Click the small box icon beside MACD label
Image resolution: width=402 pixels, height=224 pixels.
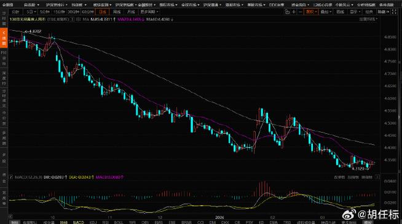click(x=11, y=177)
